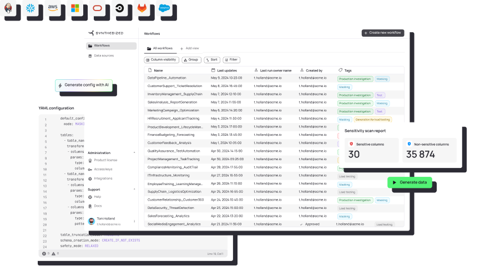Image resolution: width=495 pixels, height=266 pixels.
Task: Click the Salesforce cloud logo tile
Action: click(164, 8)
